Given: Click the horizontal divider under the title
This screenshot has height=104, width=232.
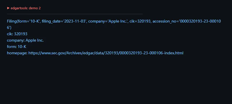Looking at the screenshot, I should click(75, 14).
